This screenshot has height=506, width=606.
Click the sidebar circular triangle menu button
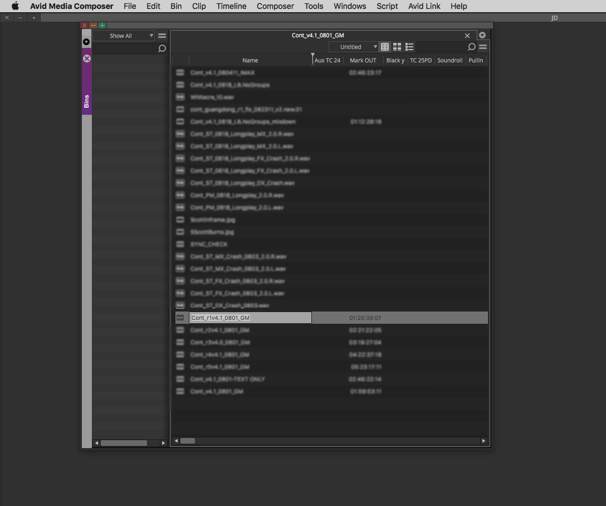[86, 42]
